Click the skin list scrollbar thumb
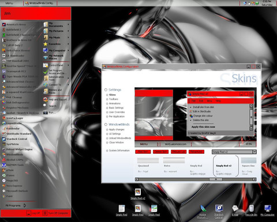Screen dimensions: 277x222 [x=216, y=179]
